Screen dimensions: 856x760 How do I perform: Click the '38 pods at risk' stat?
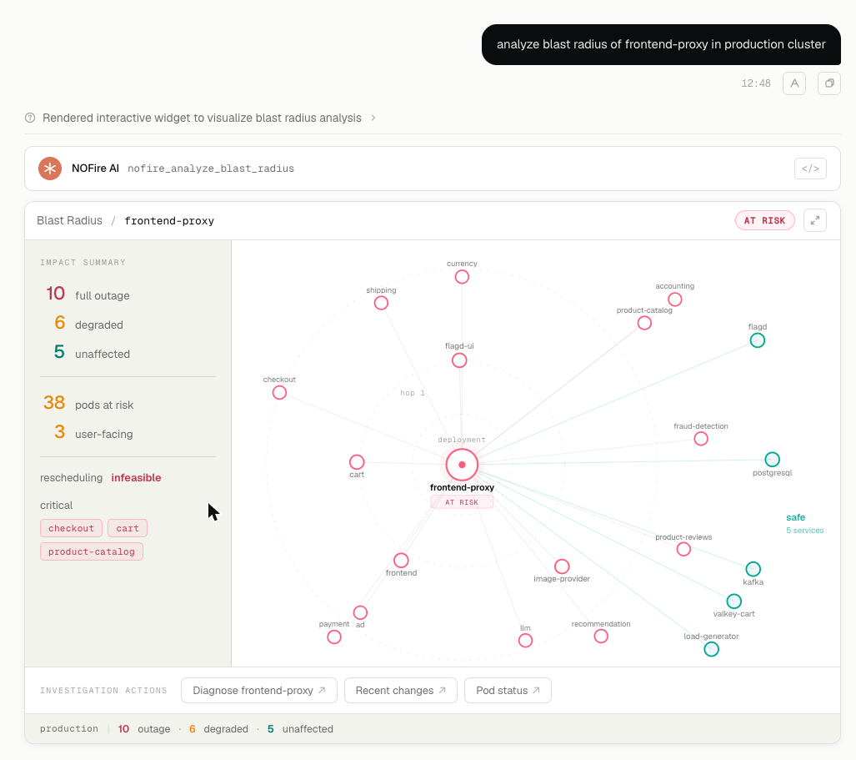[88, 403]
